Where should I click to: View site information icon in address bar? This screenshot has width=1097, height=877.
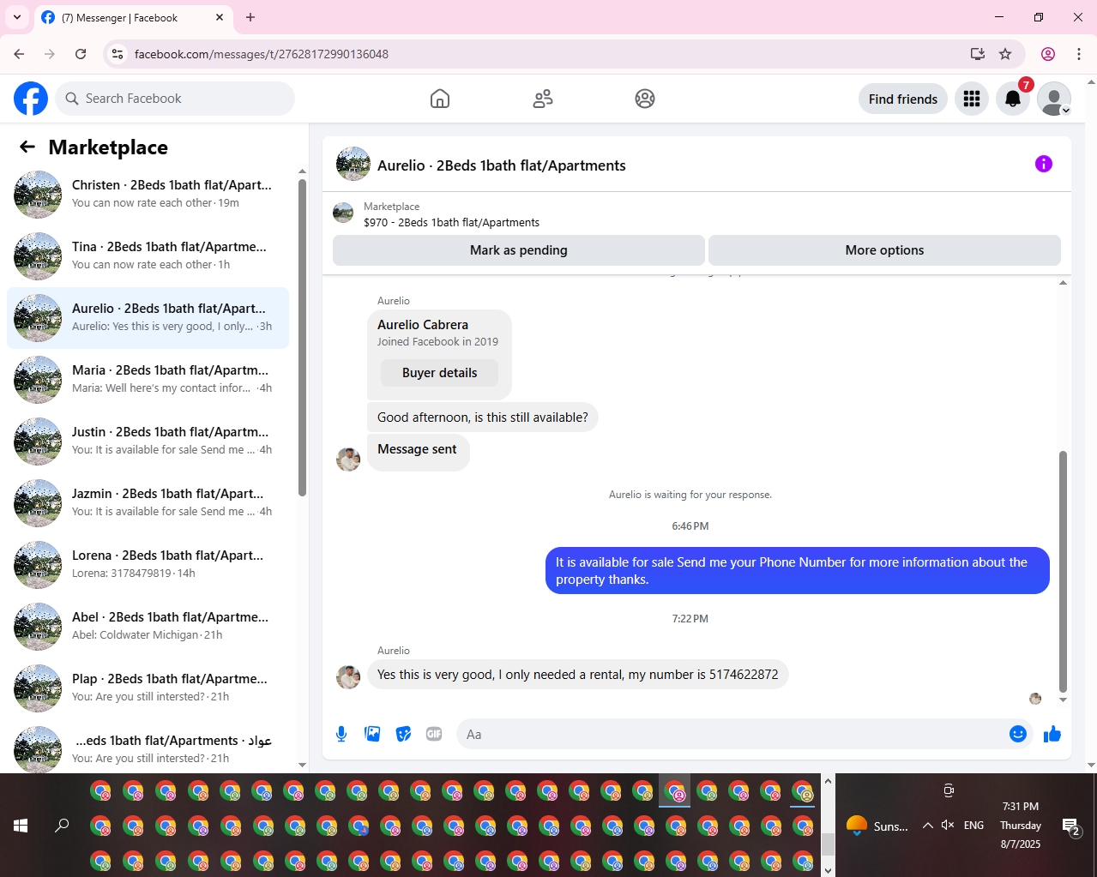click(x=118, y=54)
